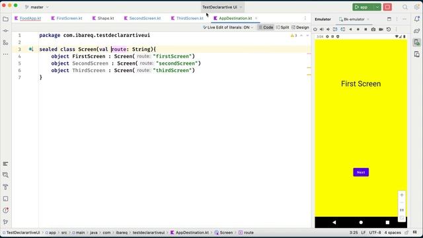Open the Logcat tool window icon

tap(5, 163)
